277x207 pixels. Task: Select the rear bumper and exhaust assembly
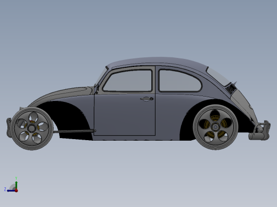tap(259, 131)
